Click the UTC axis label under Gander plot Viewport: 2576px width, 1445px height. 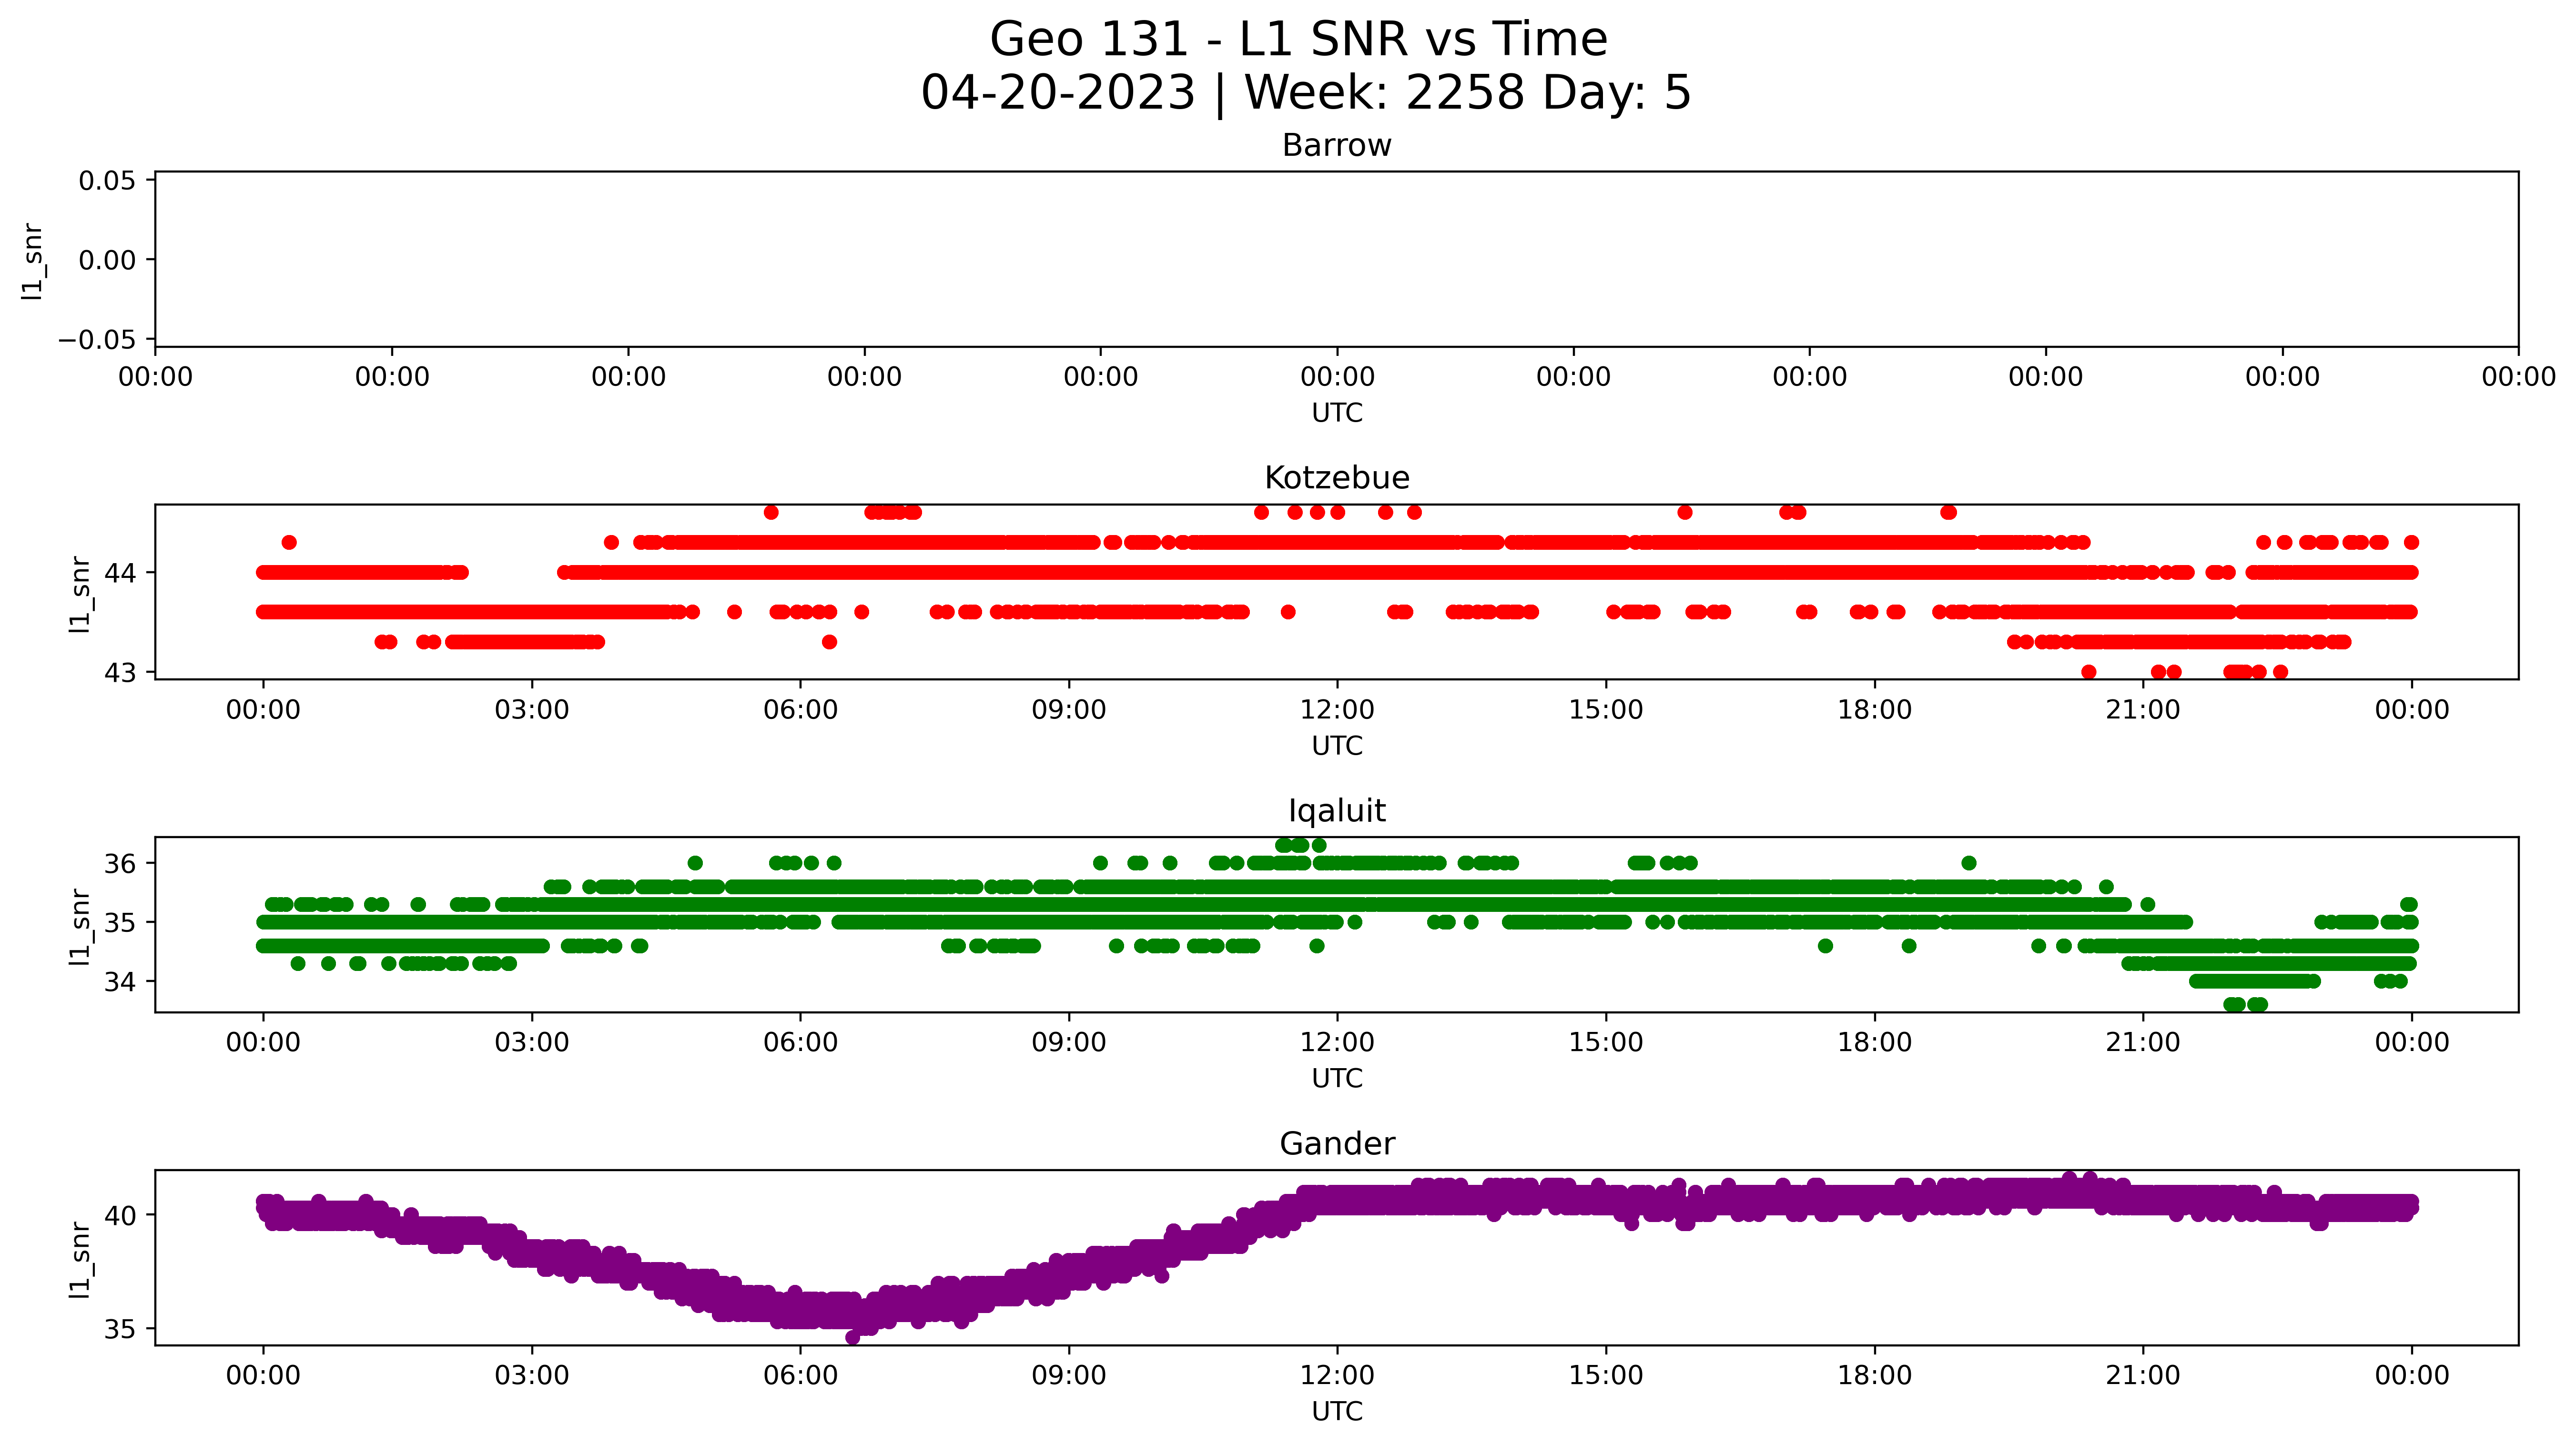click(x=1337, y=1411)
